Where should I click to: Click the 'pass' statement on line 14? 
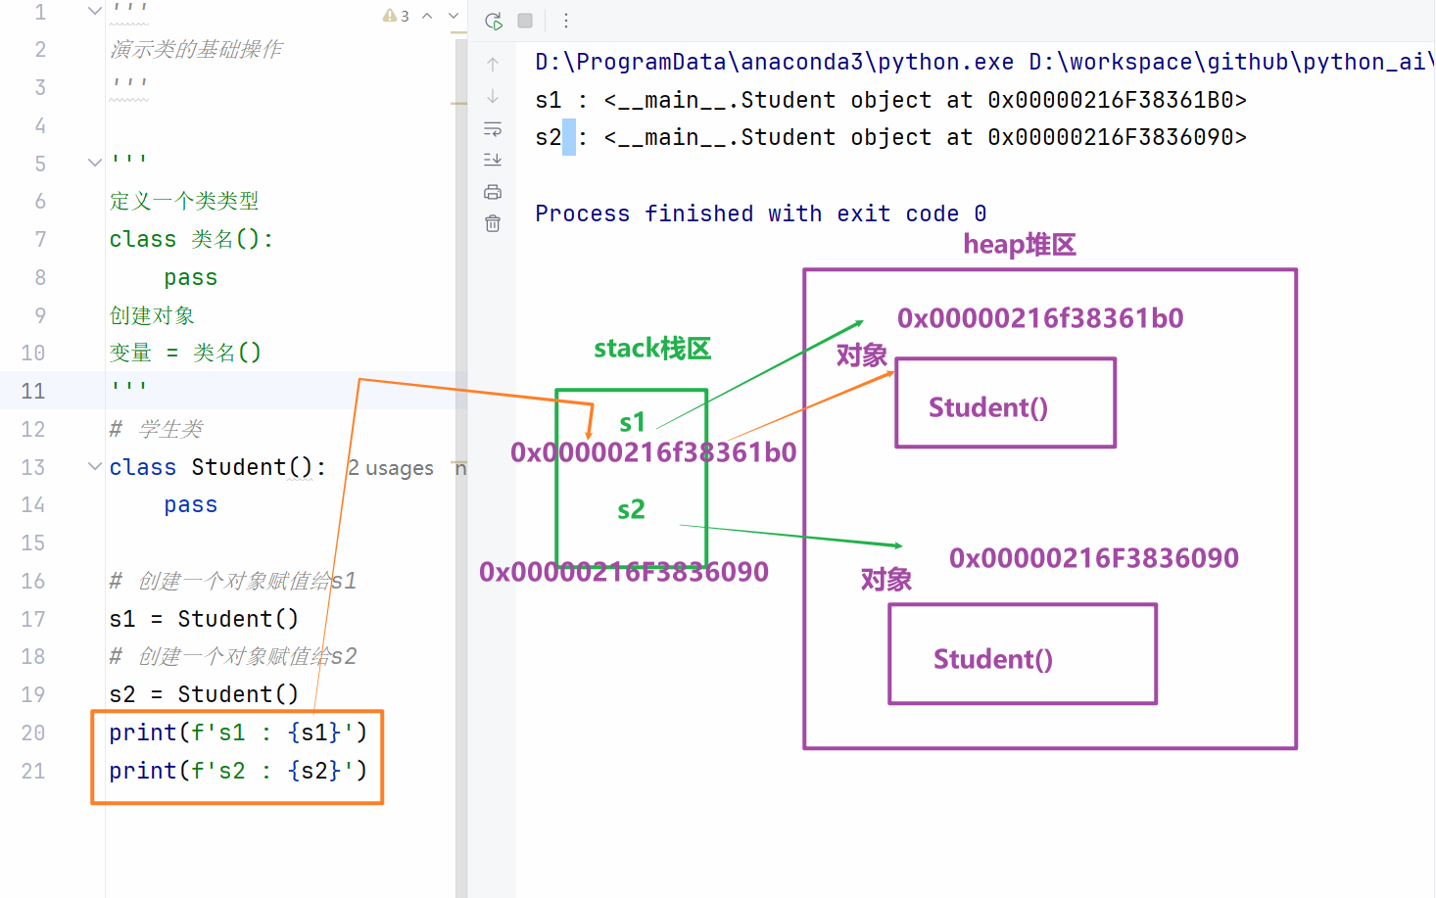(x=191, y=505)
